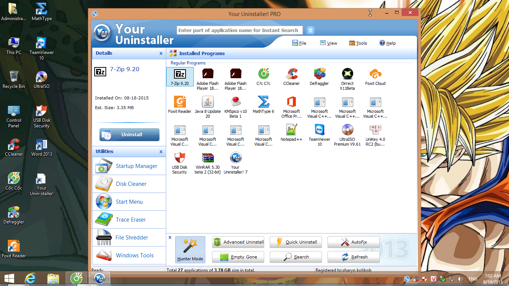Viewport: 509px width, 286px height.
Task: Open the Recycle Bin desktop icon
Action: coord(14,79)
